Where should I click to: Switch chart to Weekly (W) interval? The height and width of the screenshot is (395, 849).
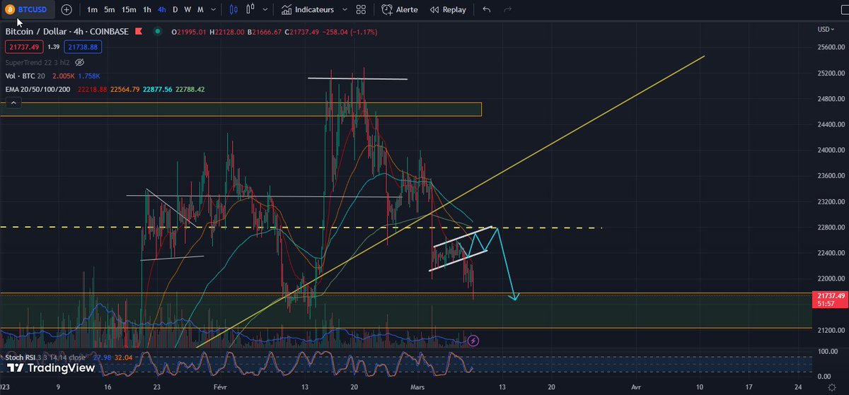tap(187, 10)
